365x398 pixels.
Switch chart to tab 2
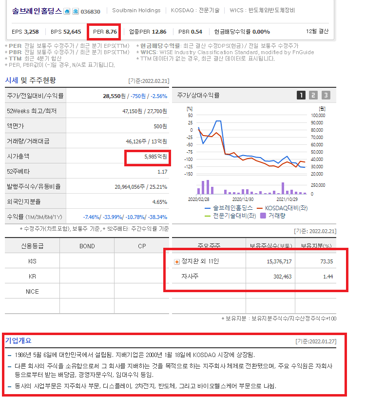pyautogui.click(x=313, y=95)
